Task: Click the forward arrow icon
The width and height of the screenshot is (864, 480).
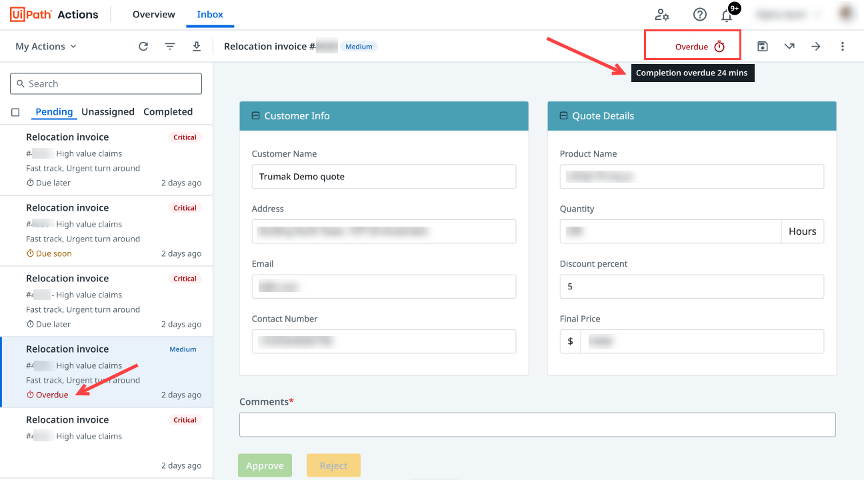Action: (815, 47)
